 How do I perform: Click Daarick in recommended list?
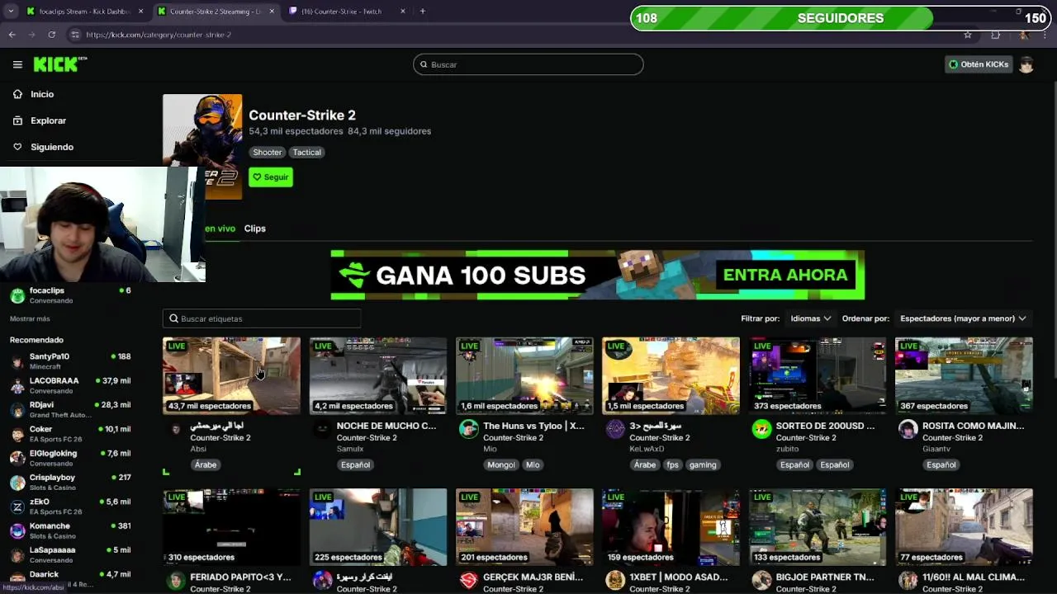pyautogui.click(x=44, y=574)
